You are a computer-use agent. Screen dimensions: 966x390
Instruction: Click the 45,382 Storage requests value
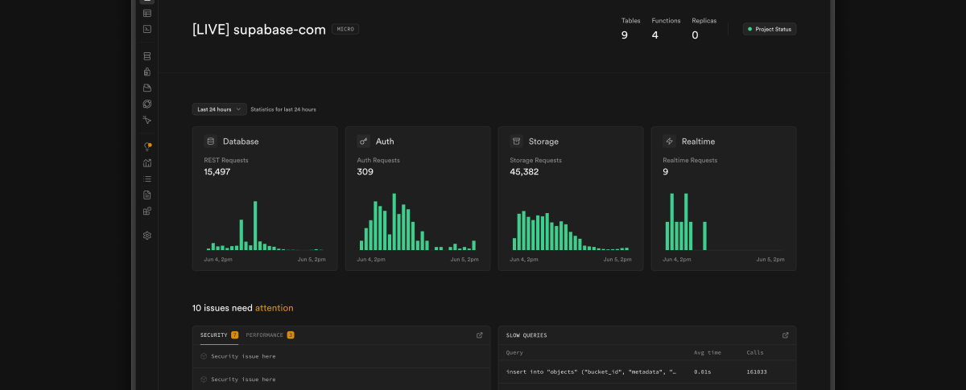(x=524, y=171)
